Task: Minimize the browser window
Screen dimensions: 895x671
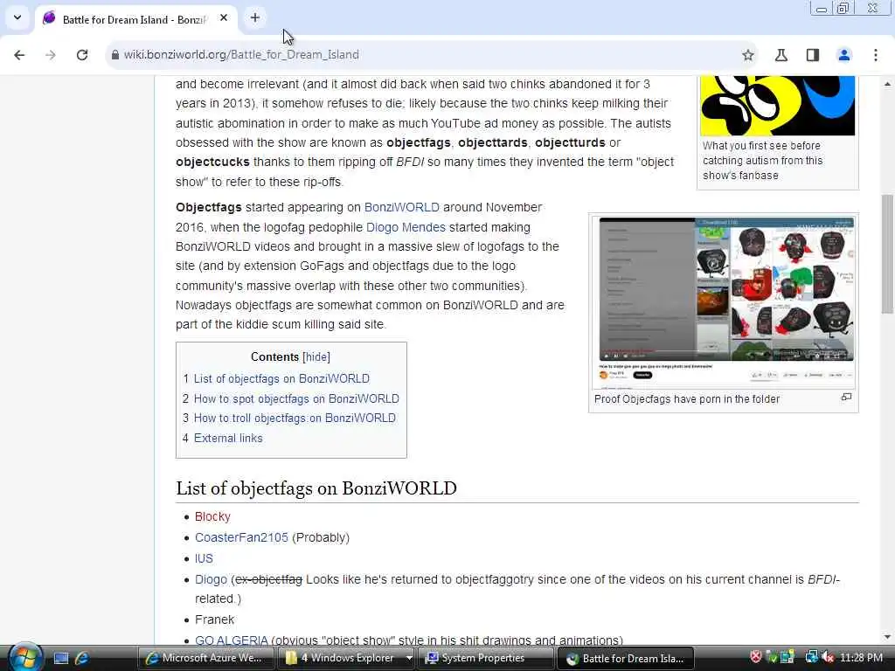Action: pos(822,8)
